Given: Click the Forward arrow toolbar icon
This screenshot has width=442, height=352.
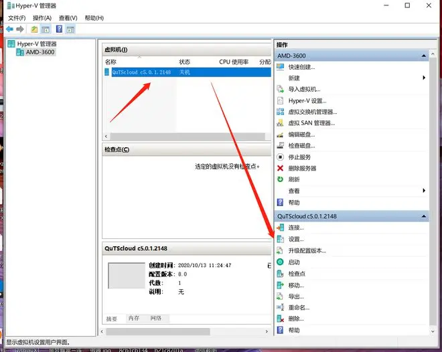Looking at the screenshot, I should coord(19,29).
